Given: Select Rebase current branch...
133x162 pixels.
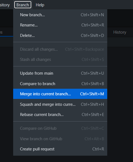Looking at the screenshot, I should pyautogui.click(x=60, y=115).
